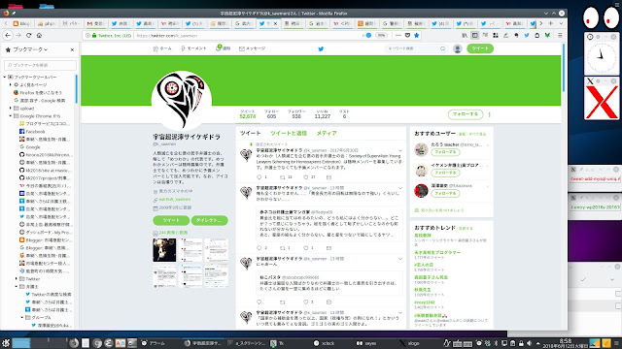The image size is (622, 349).
Task: Reply to the pinned tweet
Action: [259, 176]
